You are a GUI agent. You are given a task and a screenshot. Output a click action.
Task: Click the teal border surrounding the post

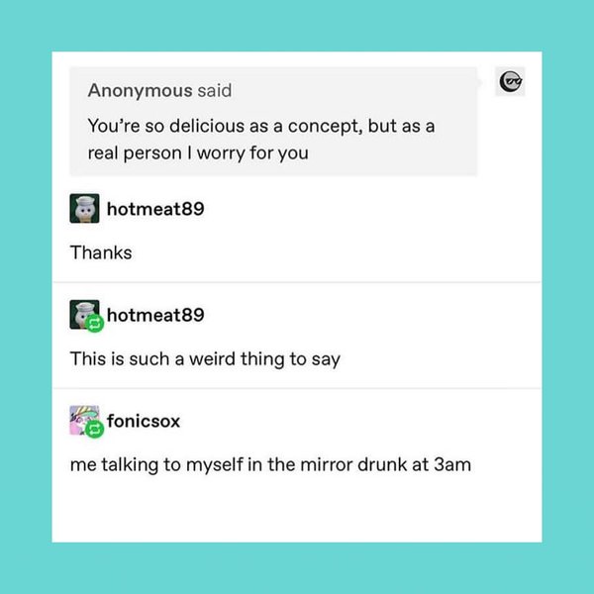(25, 297)
